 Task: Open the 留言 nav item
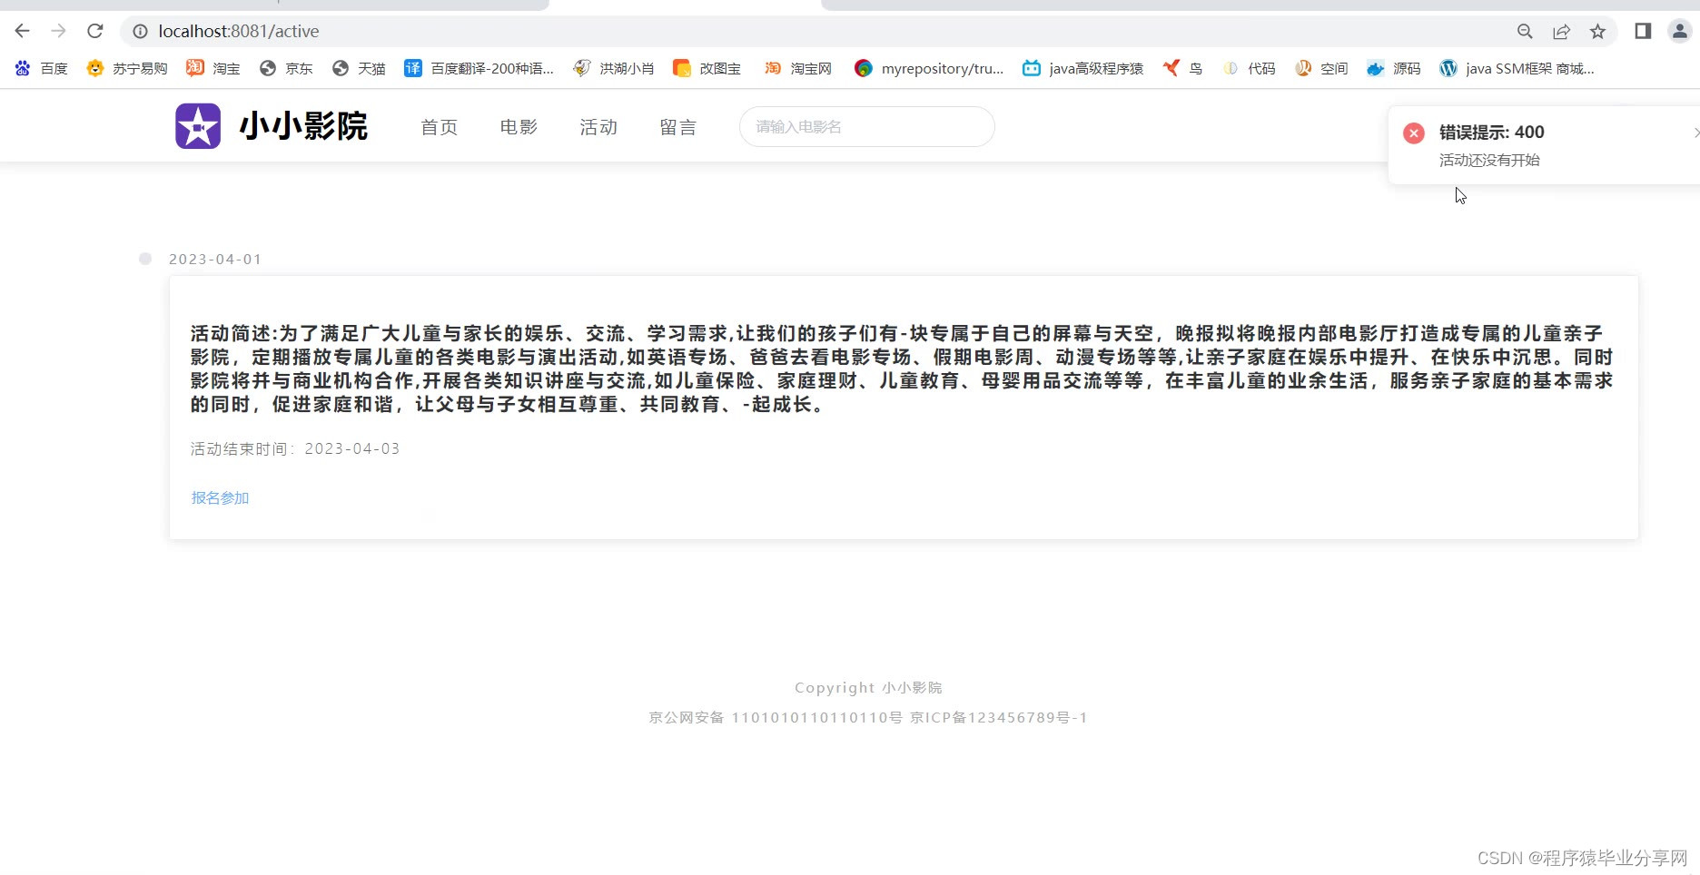(x=678, y=127)
